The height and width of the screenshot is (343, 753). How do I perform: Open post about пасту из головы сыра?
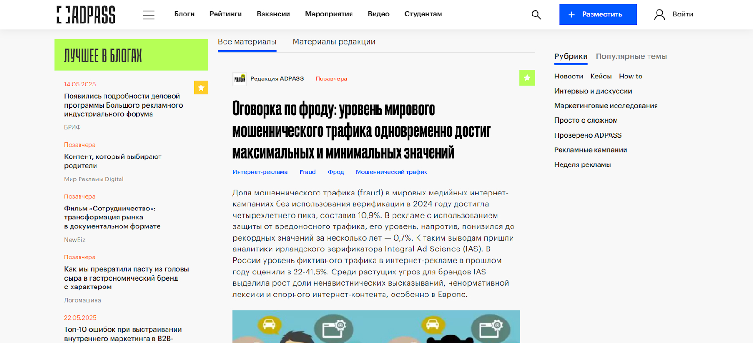127,278
